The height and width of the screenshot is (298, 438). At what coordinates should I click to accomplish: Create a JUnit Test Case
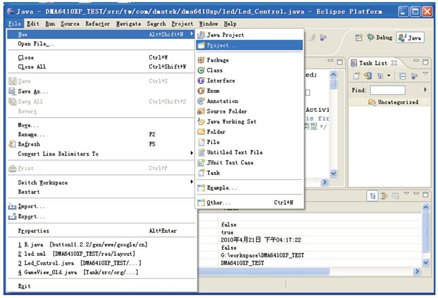[x=249, y=162]
